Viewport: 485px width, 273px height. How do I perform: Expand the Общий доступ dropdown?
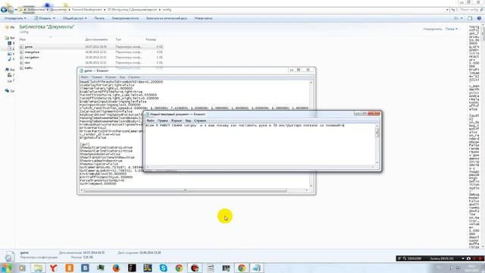(x=74, y=18)
